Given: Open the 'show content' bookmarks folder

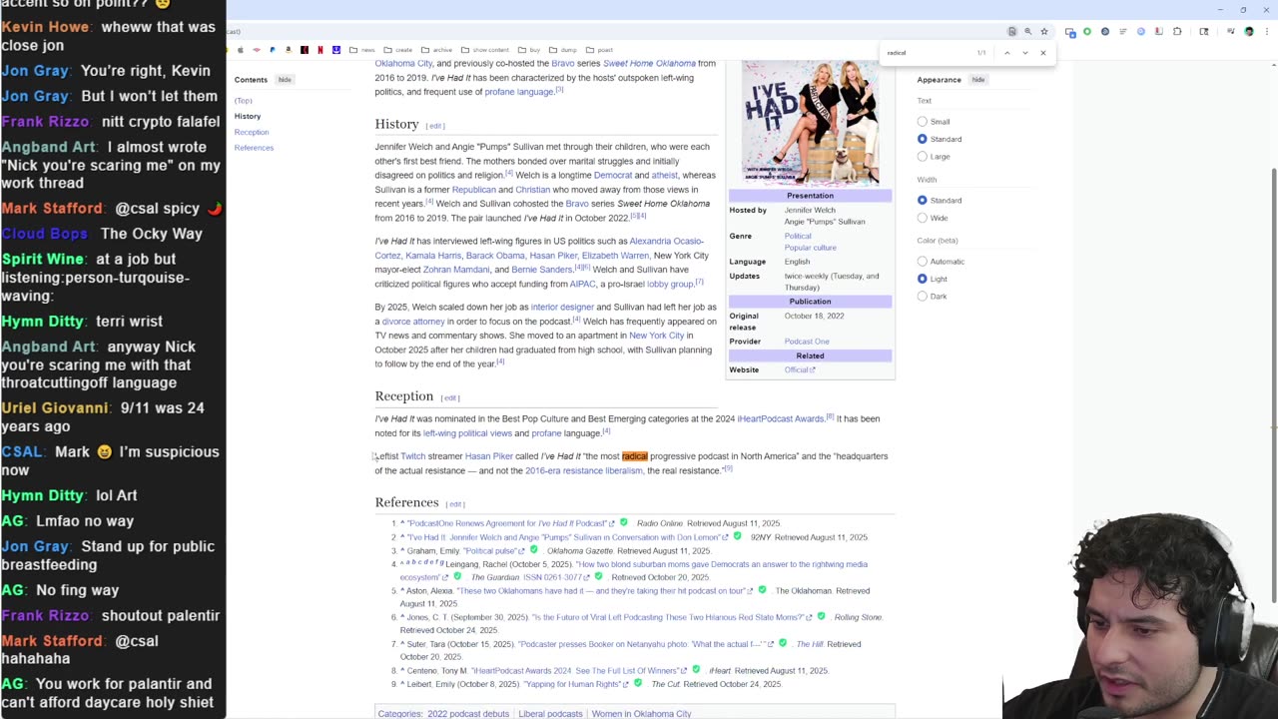Looking at the screenshot, I should pyautogui.click(x=485, y=50).
